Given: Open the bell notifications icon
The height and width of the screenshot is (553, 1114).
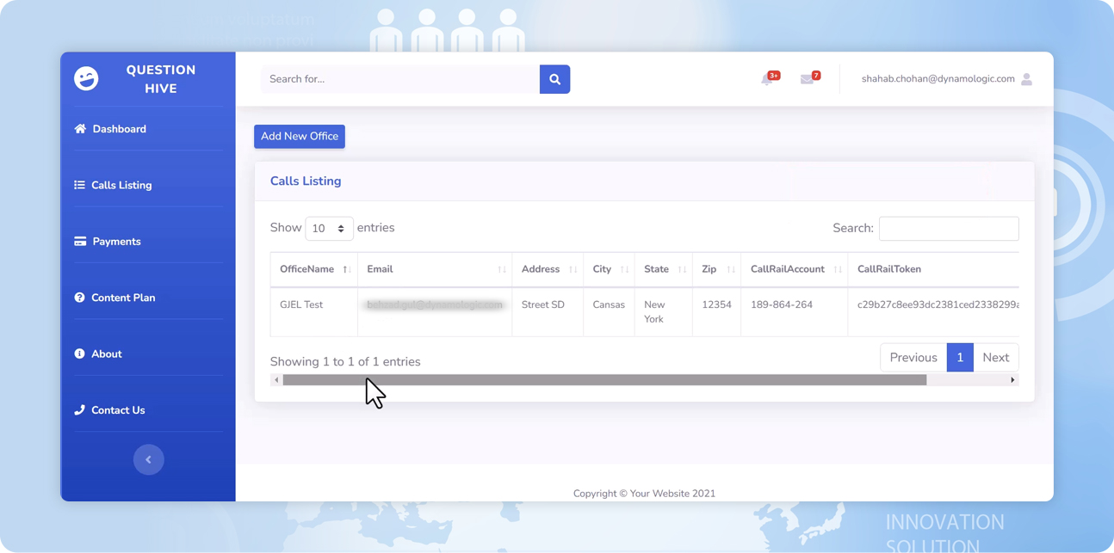Looking at the screenshot, I should 767,79.
